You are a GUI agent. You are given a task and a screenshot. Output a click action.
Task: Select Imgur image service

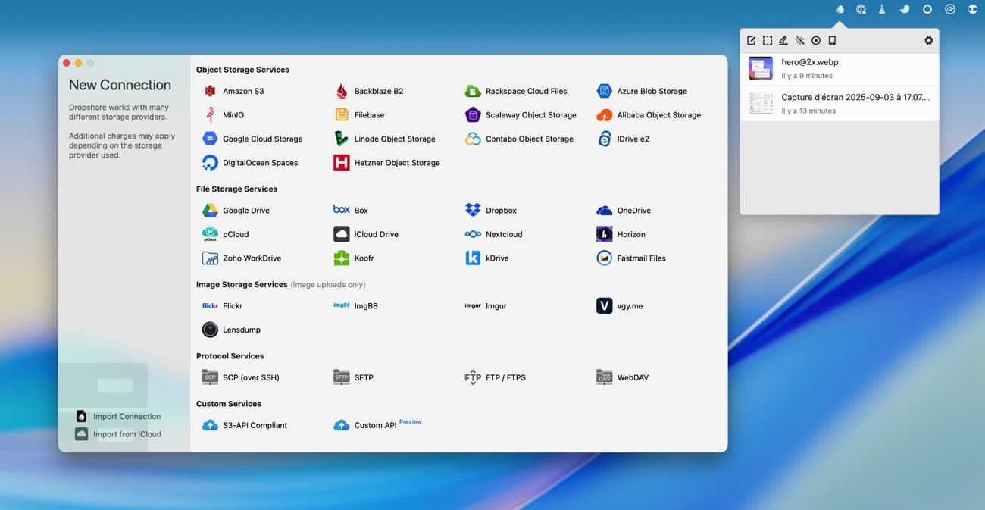click(486, 306)
